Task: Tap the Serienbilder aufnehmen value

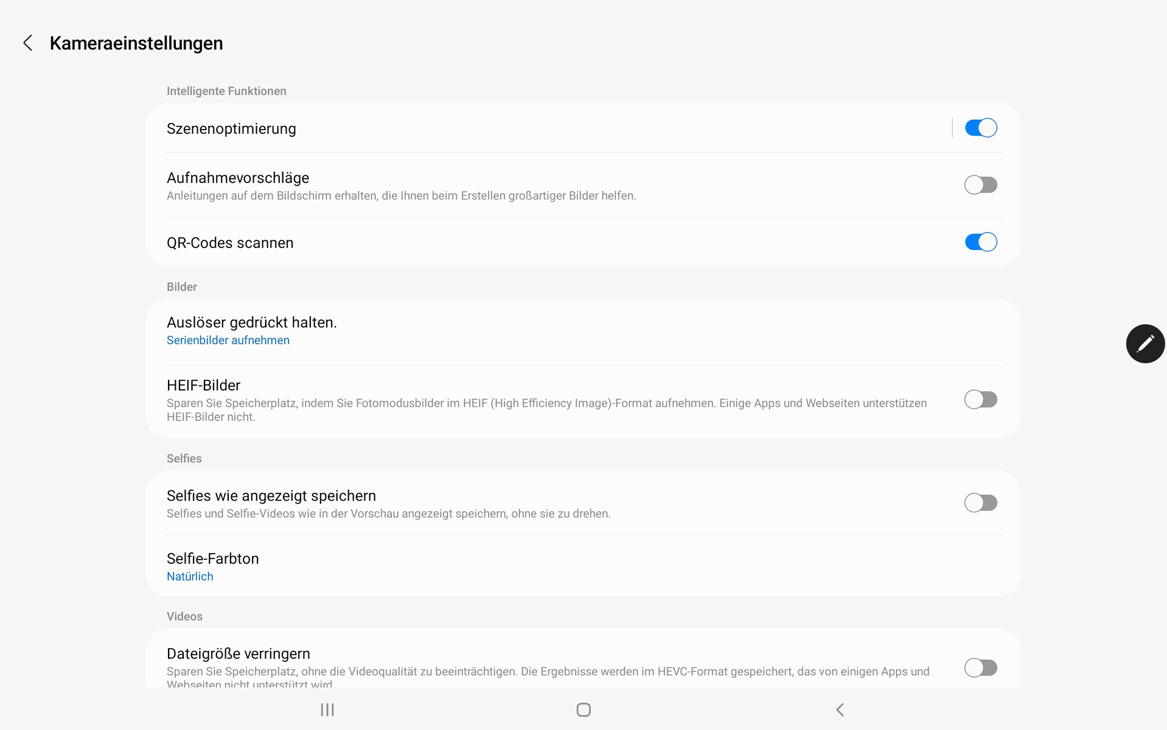Action: pos(228,341)
